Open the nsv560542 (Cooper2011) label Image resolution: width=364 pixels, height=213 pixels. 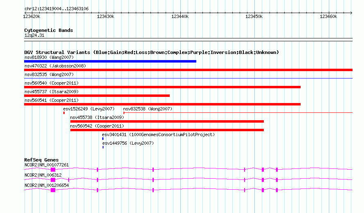tap(97, 126)
